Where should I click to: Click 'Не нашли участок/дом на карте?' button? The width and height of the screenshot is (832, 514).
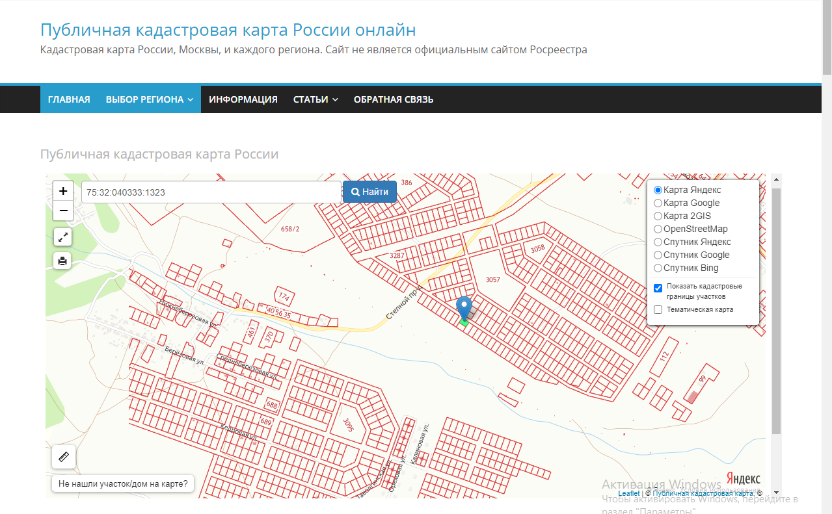pos(123,483)
